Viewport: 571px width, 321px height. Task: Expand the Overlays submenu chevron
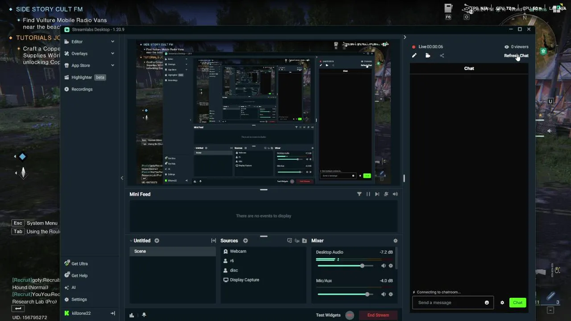point(112,53)
